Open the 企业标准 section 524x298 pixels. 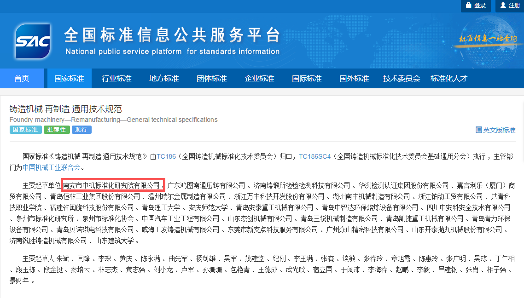click(259, 78)
